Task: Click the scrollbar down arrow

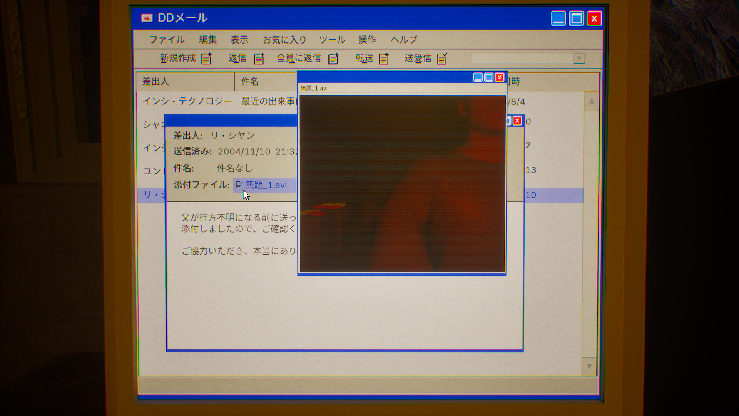Action: click(589, 366)
